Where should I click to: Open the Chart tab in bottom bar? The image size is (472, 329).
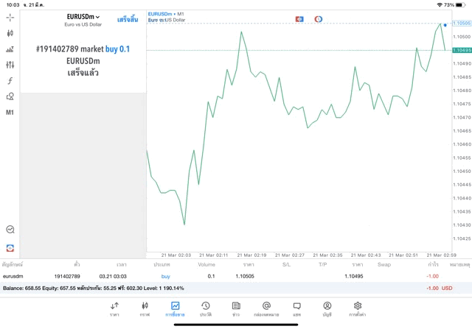point(145,309)
